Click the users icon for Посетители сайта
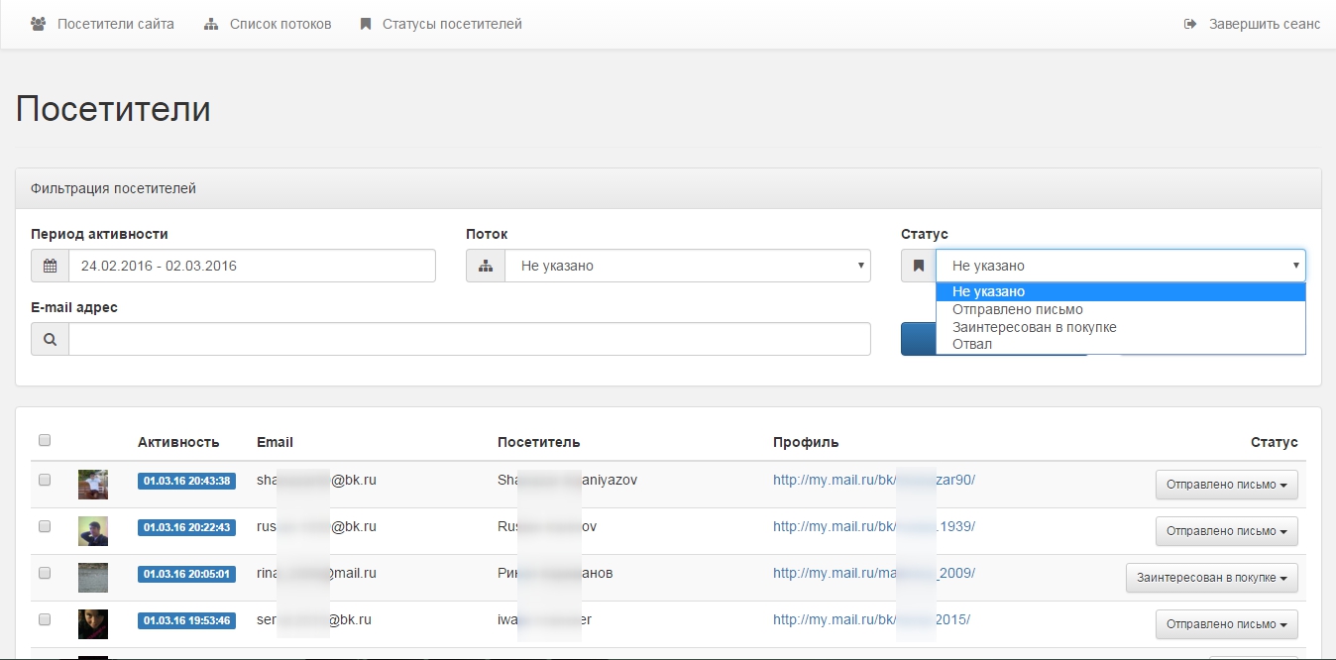Image resolution: width=1336 pixels, height=660 pixels. click(39, 24)
